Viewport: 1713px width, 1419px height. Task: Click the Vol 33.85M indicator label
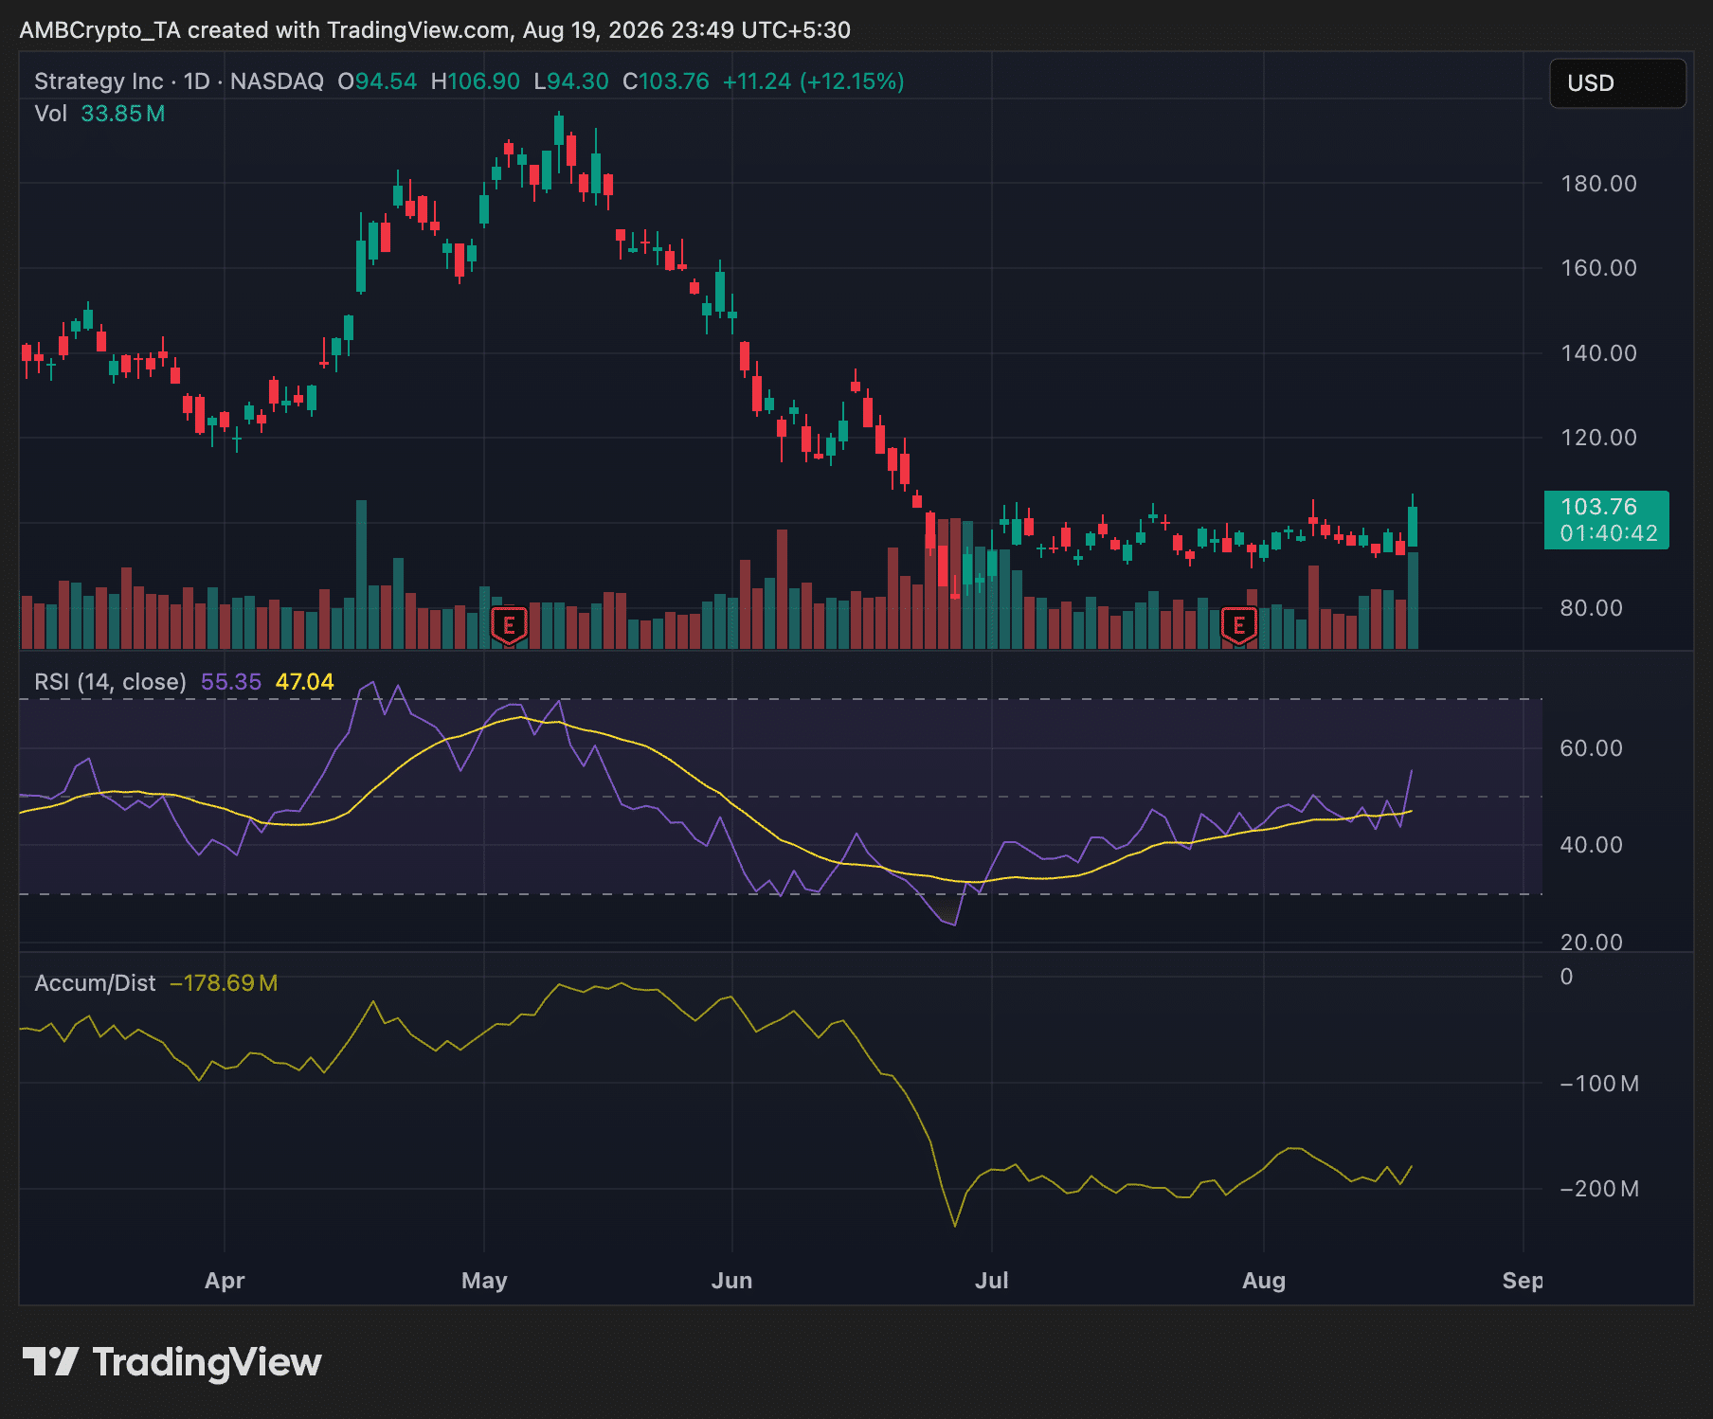[x=99, y=114]
